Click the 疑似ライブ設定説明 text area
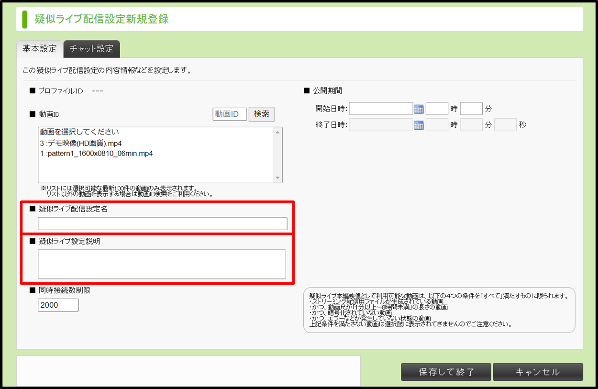Viewport: 598px width, 389px height. [x=162, y=264]
